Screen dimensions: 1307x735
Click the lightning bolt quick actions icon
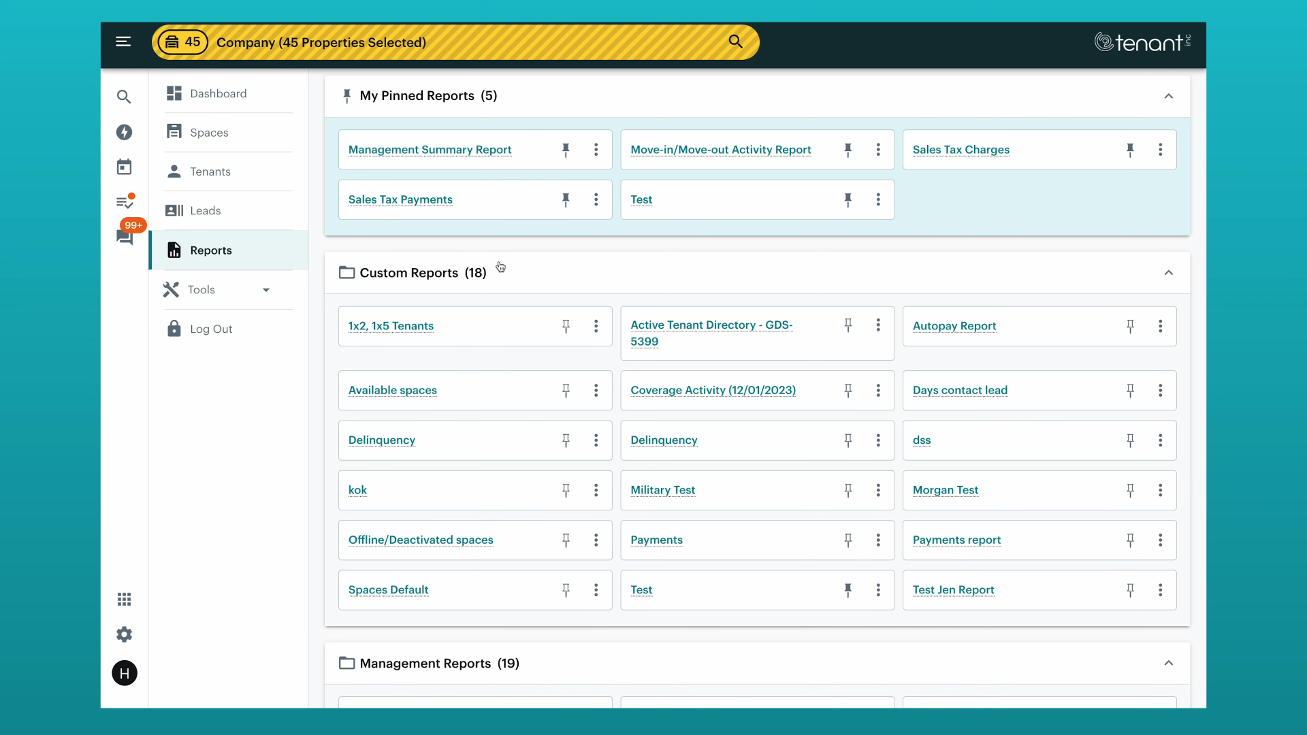124,132
